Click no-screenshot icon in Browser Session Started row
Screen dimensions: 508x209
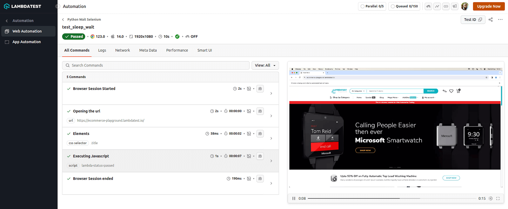point(249,89)
